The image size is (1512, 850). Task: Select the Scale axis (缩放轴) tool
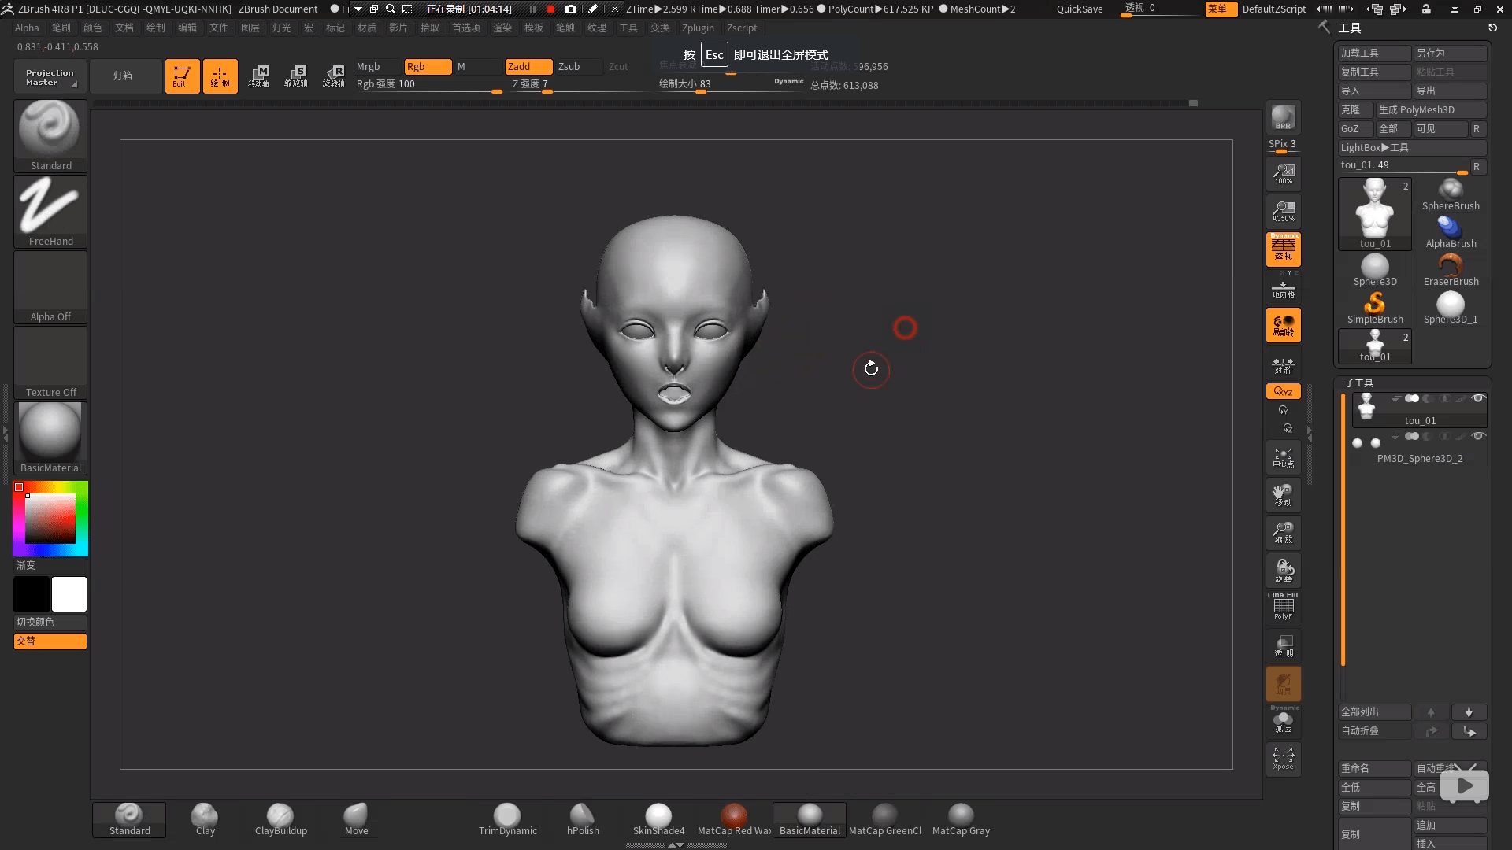pyautogui.click(x=296, y=76)
